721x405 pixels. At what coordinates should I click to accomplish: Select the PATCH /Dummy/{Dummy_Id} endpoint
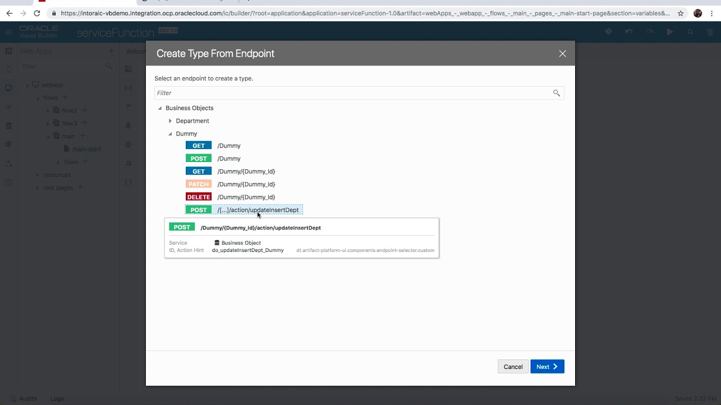[x=231, y=184]
